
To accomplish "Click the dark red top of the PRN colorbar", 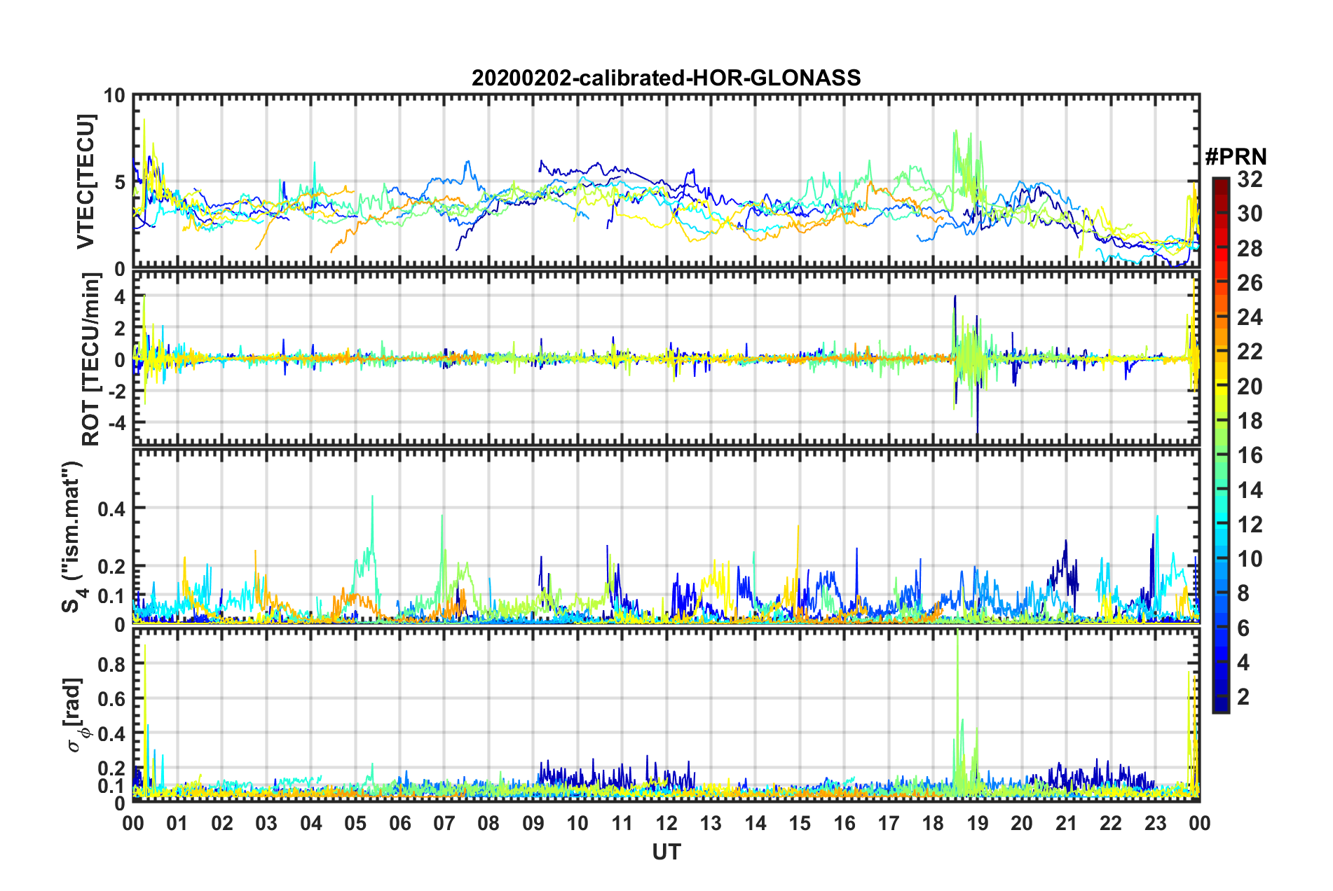I will tap(1220, 184).
